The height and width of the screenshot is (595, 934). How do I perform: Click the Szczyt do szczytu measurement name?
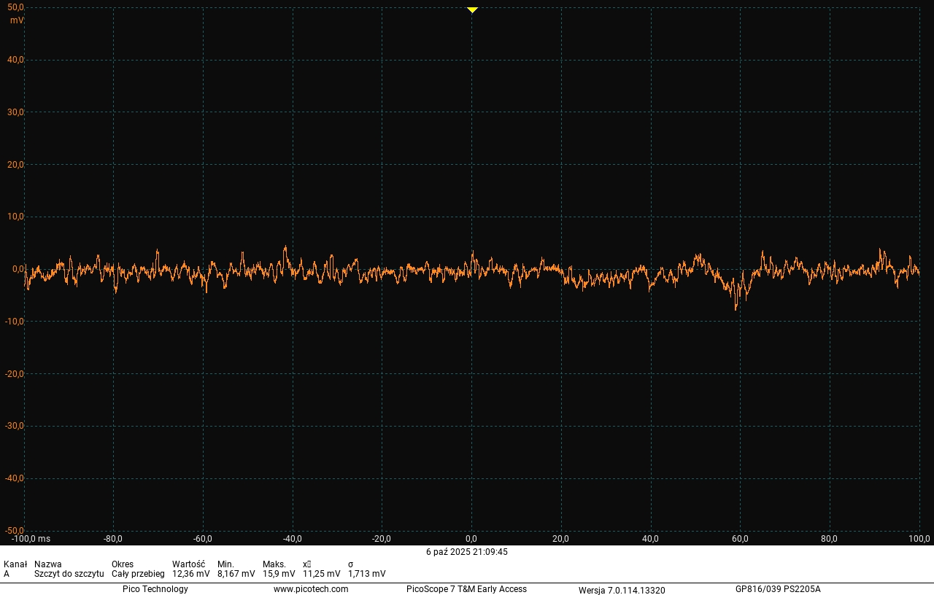click(x=69, y=574)
